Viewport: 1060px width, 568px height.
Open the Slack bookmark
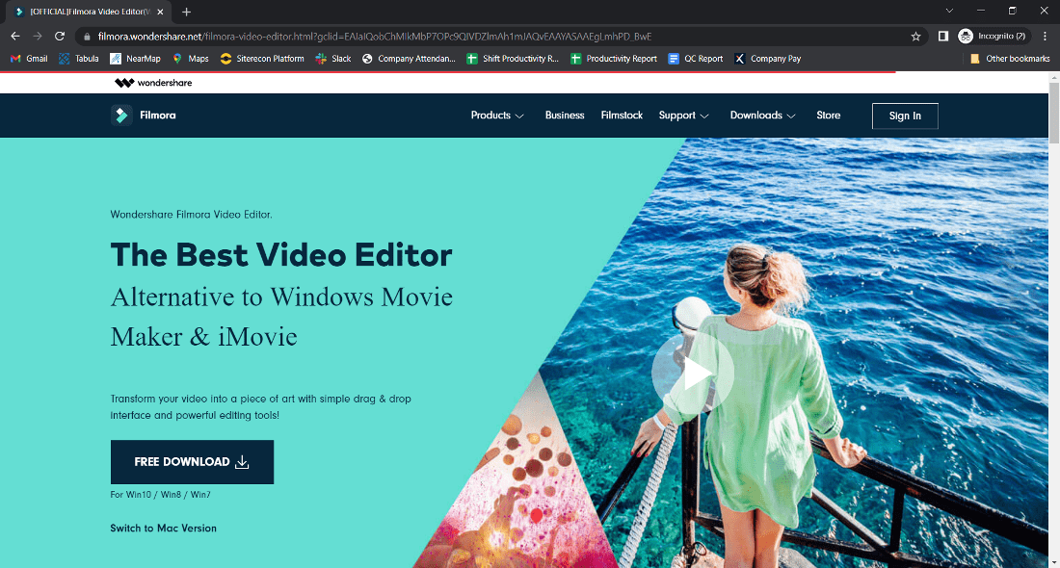[x=333, y=59]
